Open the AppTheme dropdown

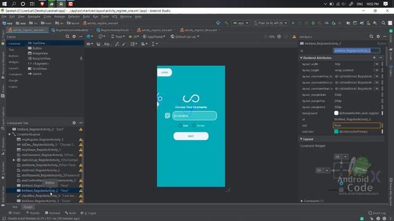154,37
